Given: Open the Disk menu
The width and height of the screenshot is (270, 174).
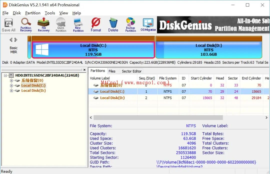Looking at the screenshot, I should tap(17, 13).
